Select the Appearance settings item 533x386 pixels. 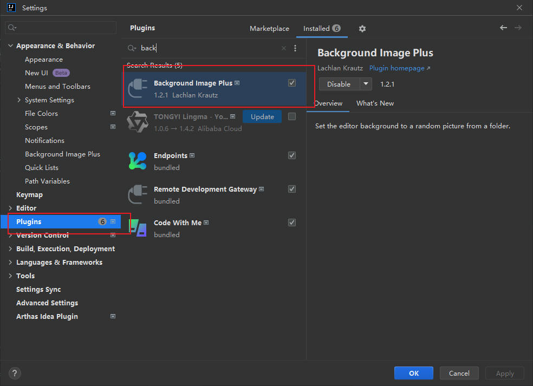pos(44,60)
